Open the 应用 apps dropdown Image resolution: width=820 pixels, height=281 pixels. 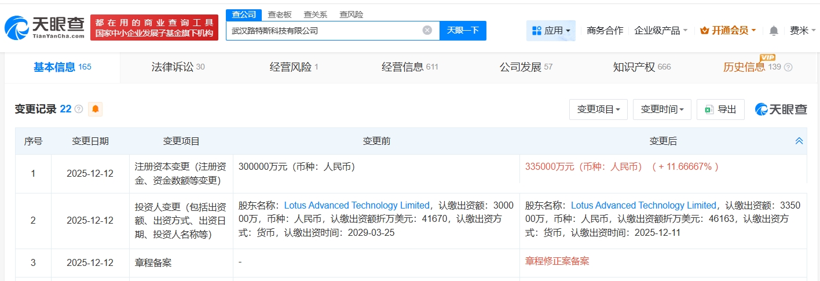(x=551, y=31)
